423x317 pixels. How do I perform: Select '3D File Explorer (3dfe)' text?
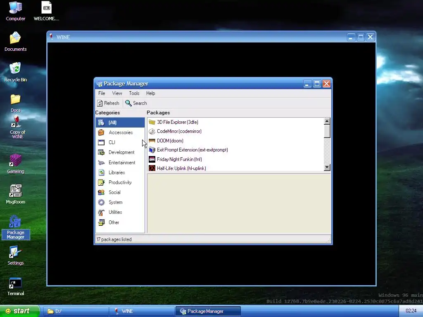pos(178,122)
